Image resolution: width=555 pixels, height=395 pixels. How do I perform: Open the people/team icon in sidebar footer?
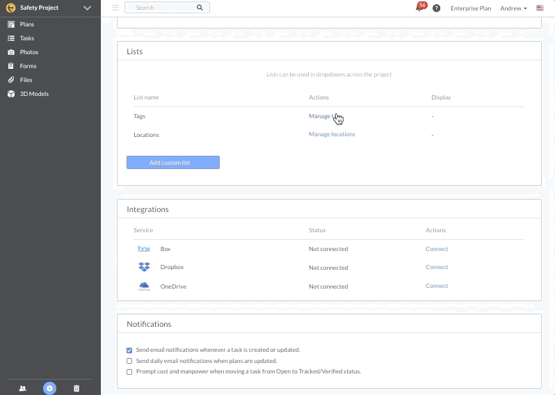(22, 388)
